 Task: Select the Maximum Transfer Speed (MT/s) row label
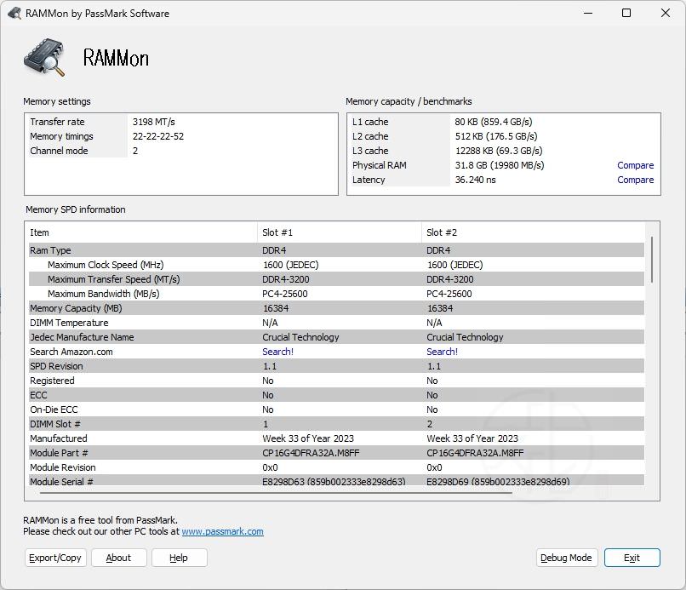coord(114,279)
